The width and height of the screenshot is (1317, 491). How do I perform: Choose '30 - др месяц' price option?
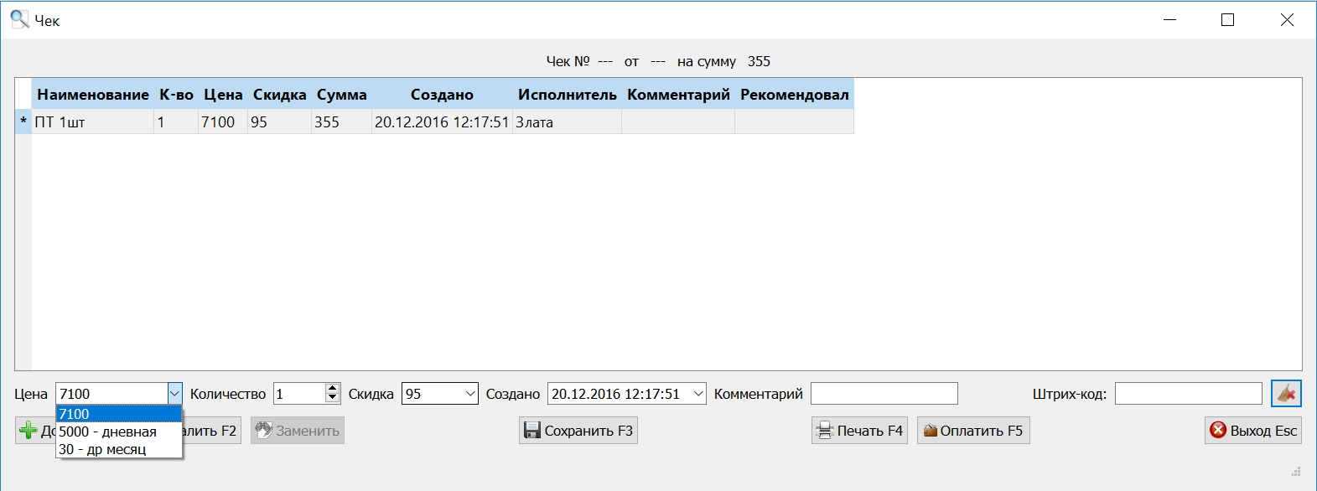click(x=119, y=449)
